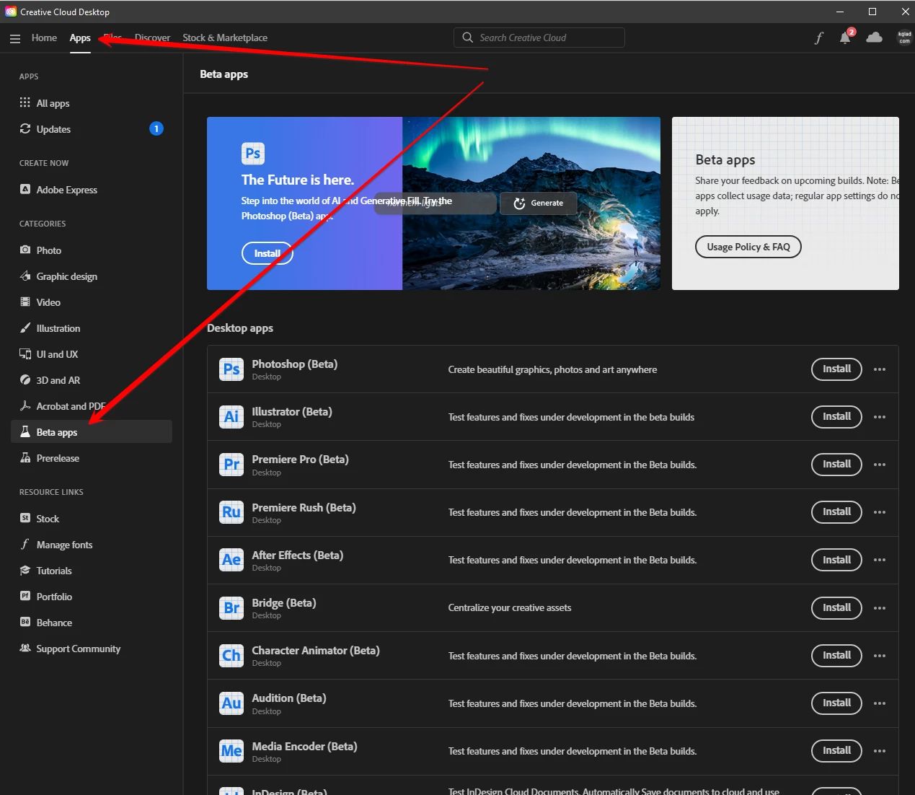This screenshot has height=795, width=915.
Task: Open Updates in the sidebar
Action: point(92,129)
